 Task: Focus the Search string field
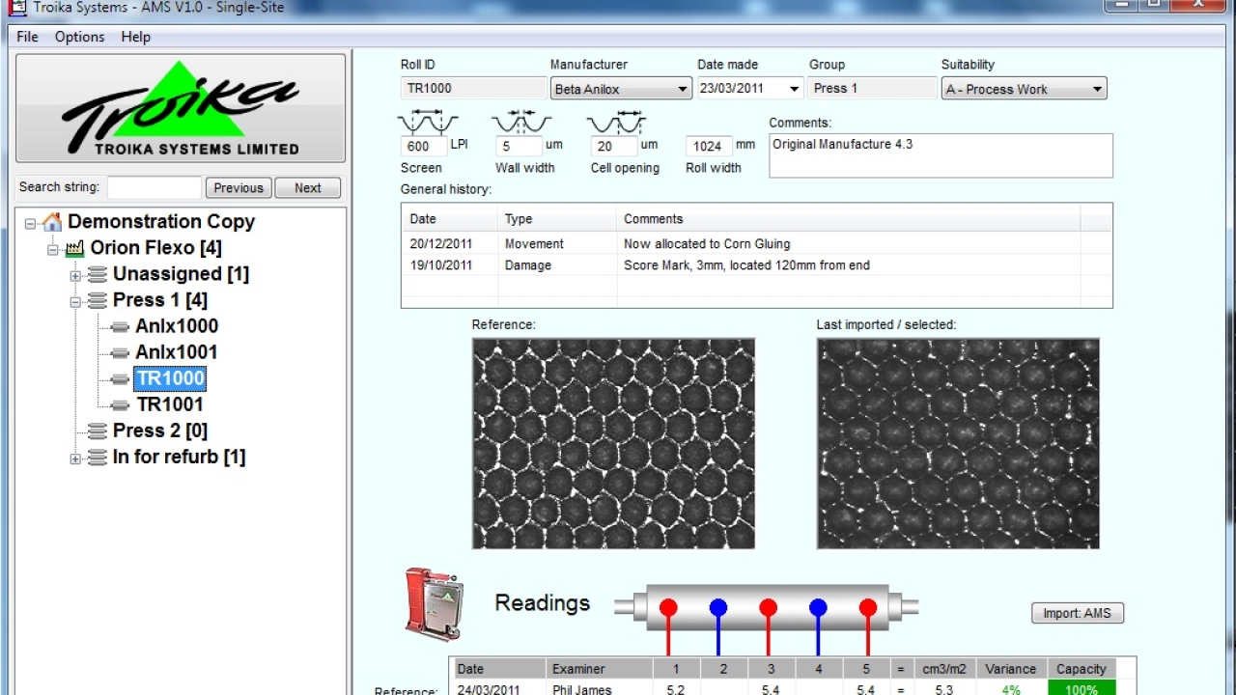(154, 187)
